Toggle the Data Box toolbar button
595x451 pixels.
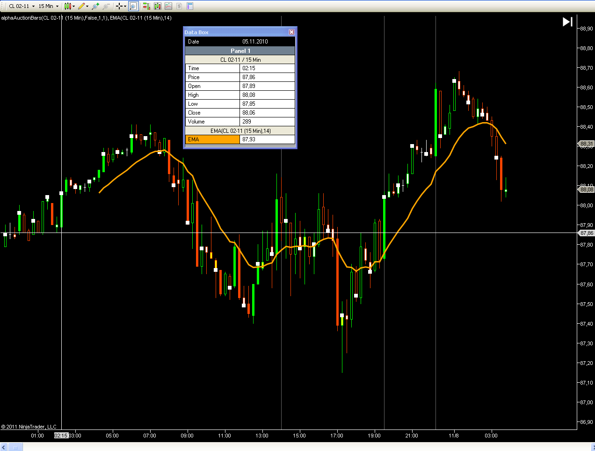pos(133,6)
